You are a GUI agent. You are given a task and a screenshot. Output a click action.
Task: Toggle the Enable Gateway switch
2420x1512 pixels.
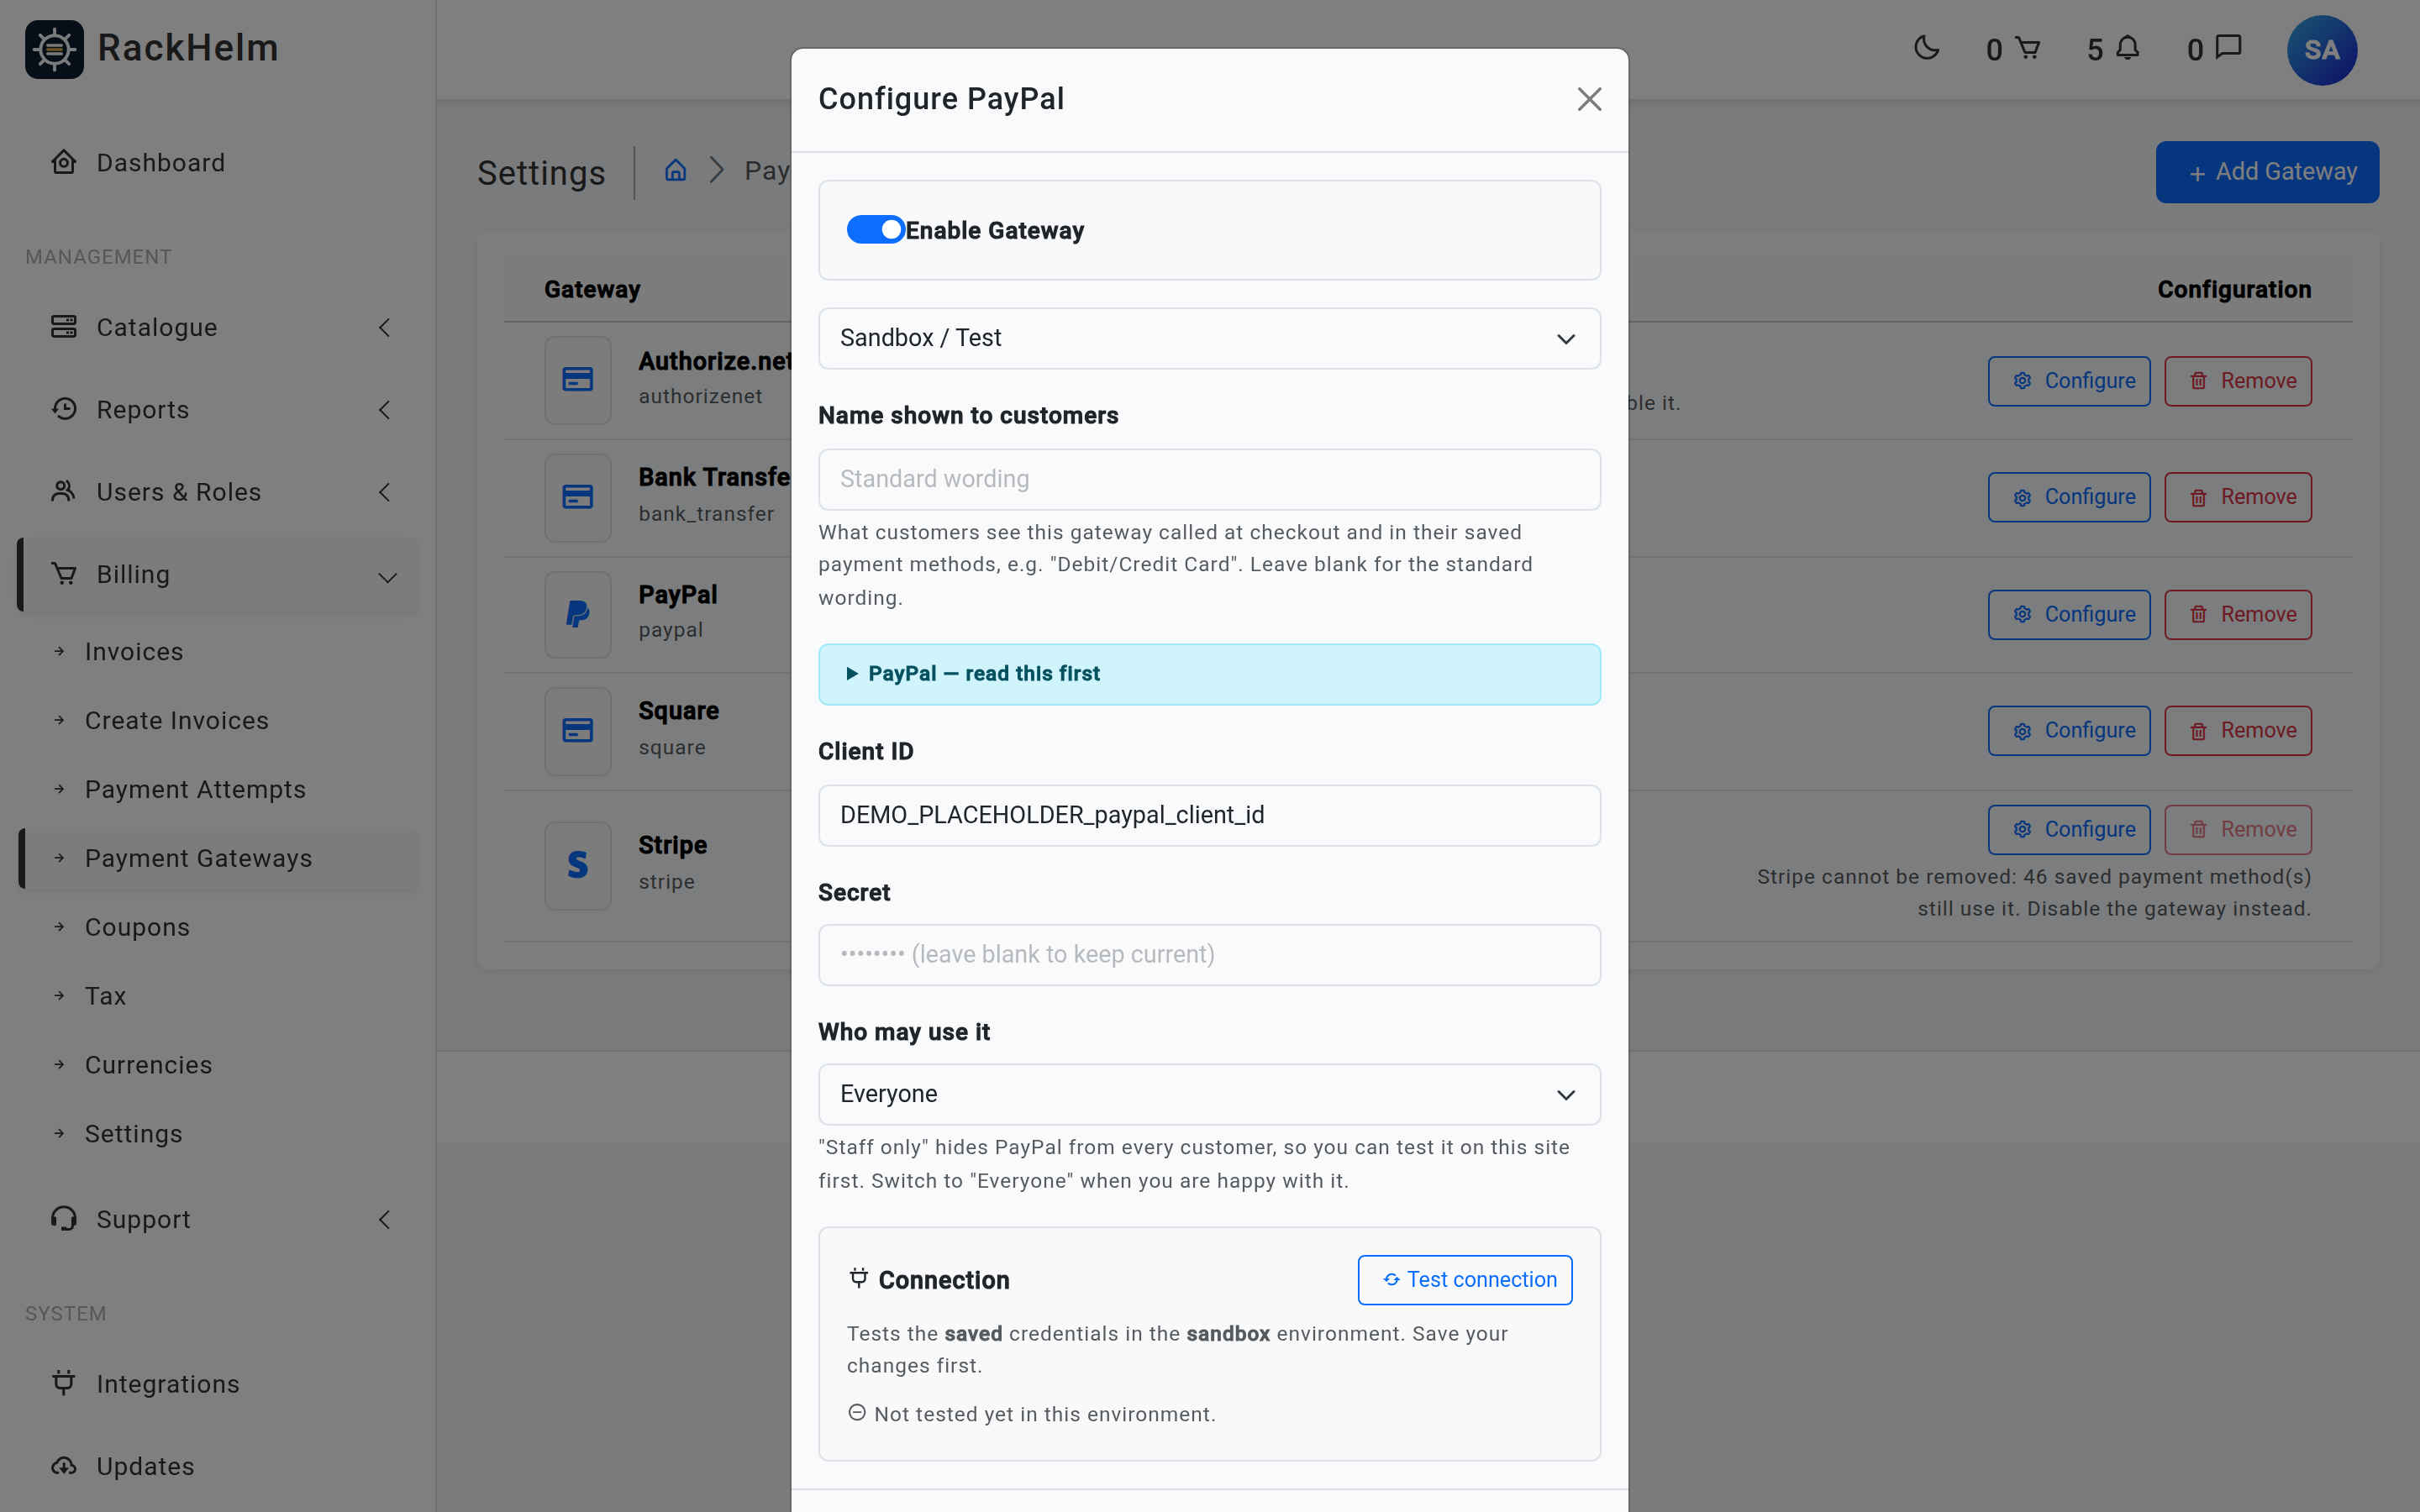[875, 230]
